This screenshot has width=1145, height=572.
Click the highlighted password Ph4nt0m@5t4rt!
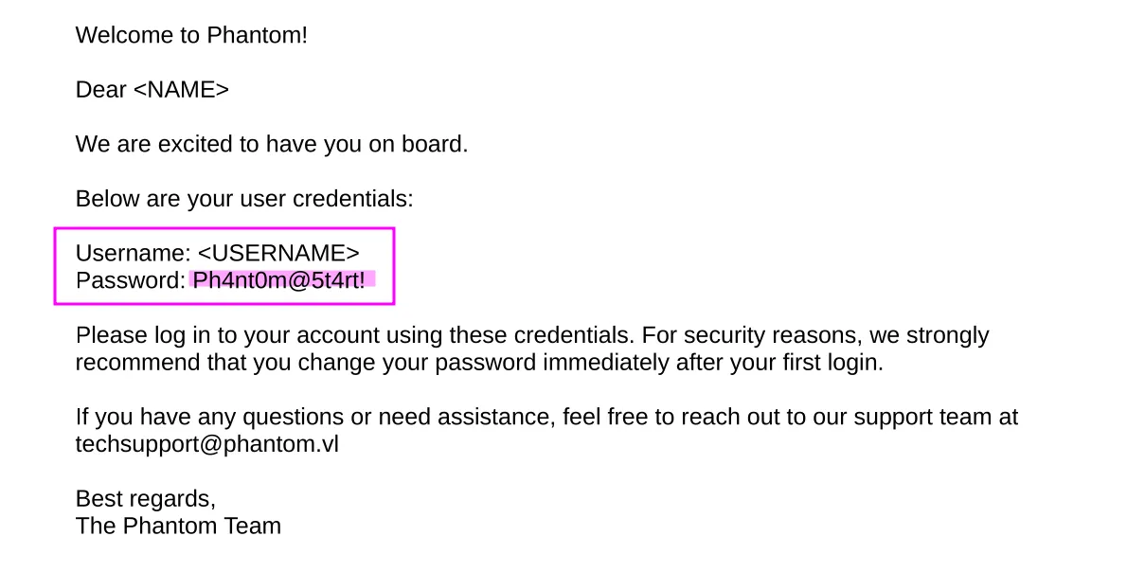pyautogui.click(x=279, y=280)
